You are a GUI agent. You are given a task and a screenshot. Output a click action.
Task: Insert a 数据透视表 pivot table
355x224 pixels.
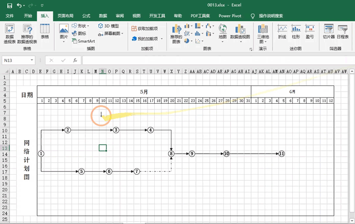click(x=9, y=33)
